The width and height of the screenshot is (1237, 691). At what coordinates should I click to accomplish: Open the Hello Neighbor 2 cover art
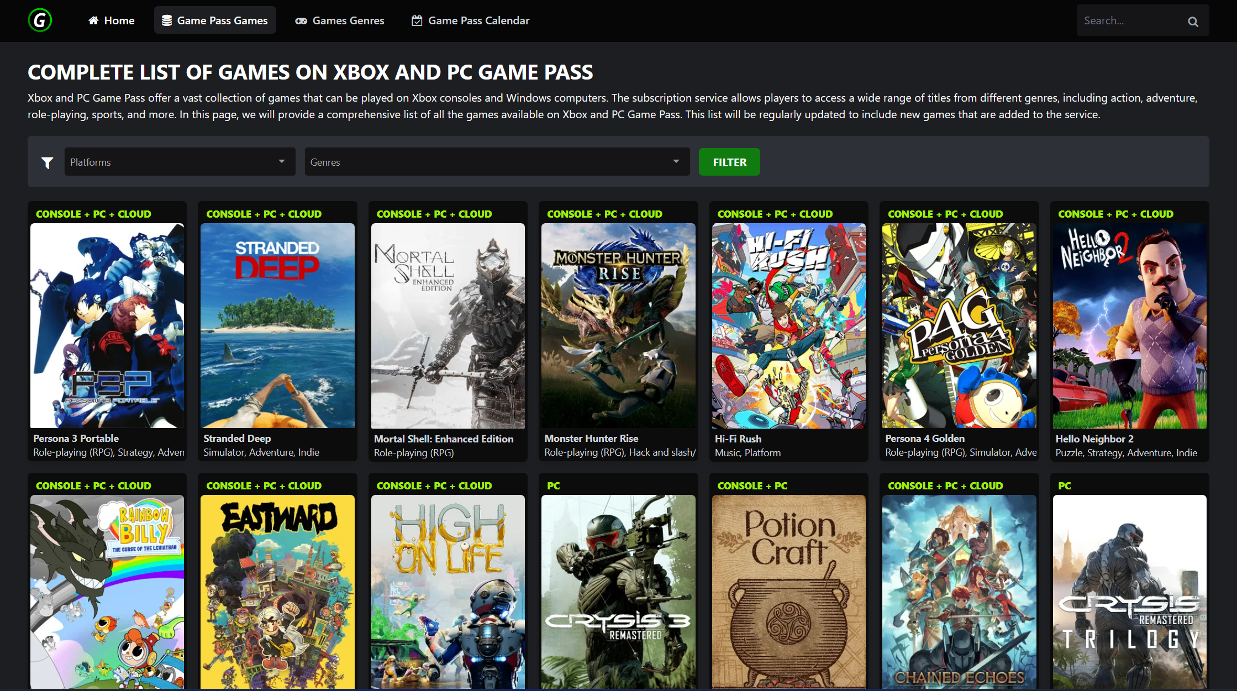[1130, 325]
